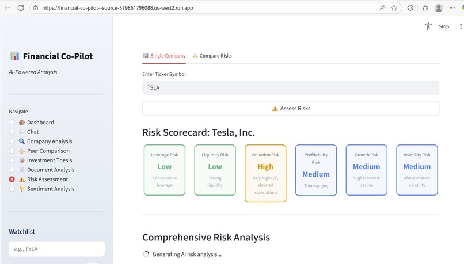Click the Volatility Risk card
This screenshot has height=264, width=464.
417,170
